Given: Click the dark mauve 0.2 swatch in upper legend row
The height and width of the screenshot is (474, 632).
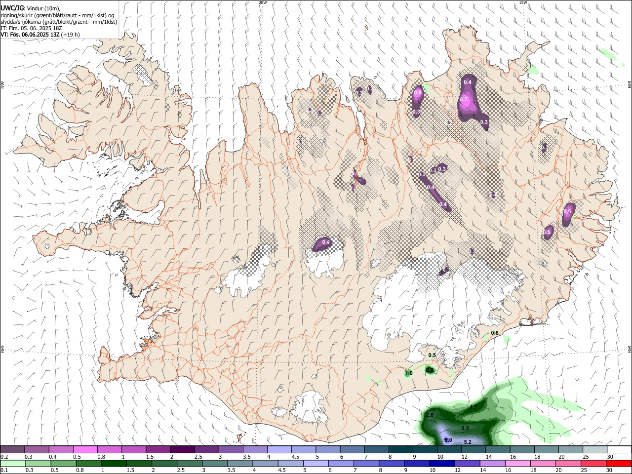Looking at the screenshot, I should [x=12, y=449].
